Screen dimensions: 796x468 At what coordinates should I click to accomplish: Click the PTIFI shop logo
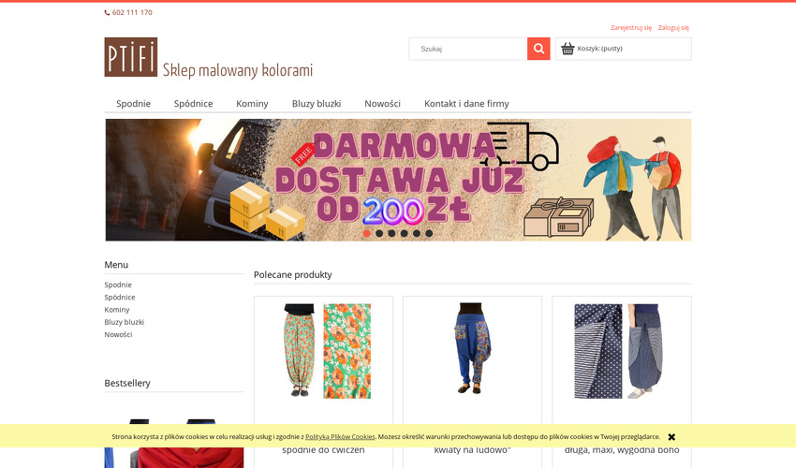point(131,57)
